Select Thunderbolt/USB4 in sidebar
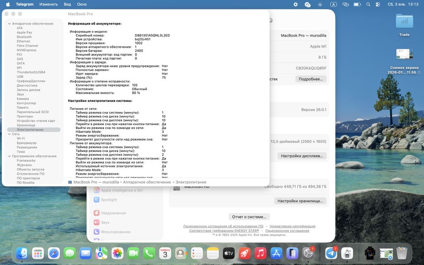 click(x=31, y=72)
